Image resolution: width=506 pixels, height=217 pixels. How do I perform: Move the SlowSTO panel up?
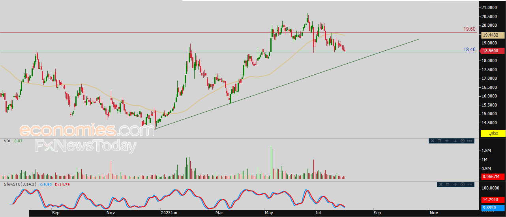tap(455, 184)
